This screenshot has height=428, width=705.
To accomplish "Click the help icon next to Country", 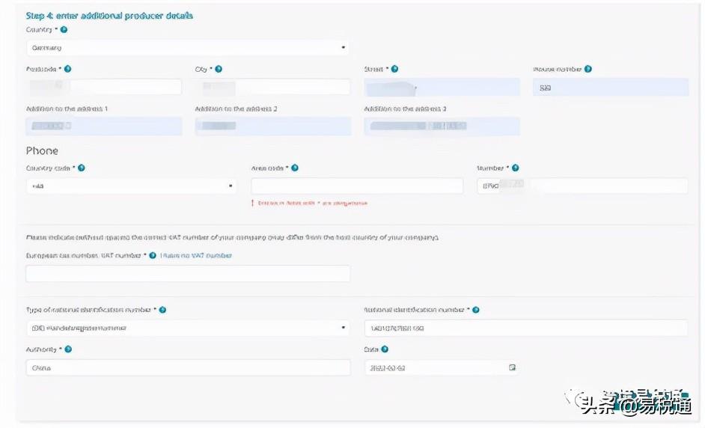I will click(64, 30).
